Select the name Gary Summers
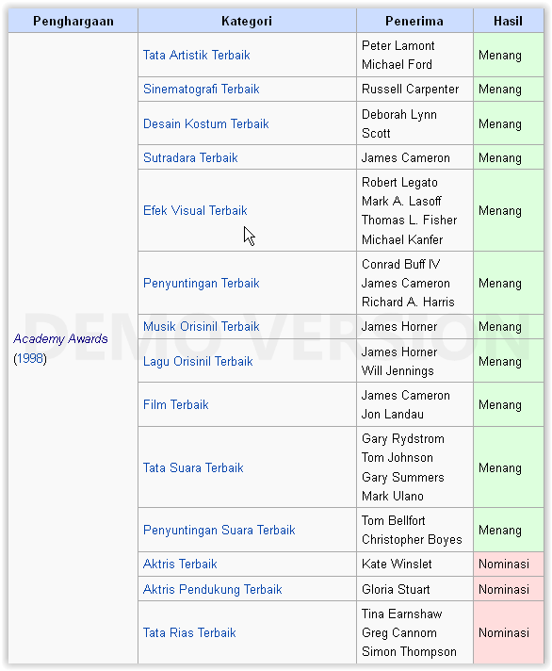Image resolution: width=552 pixels, height=671 pixels. coord(403,478)
